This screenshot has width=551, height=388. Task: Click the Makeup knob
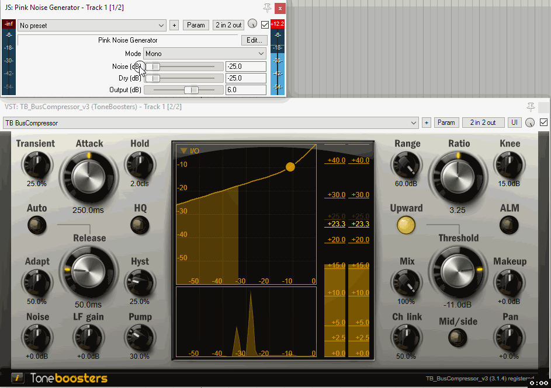click(509, 283)
